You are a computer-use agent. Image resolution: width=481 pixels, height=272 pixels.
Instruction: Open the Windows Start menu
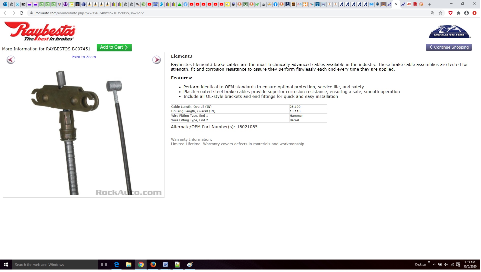tap(6, 265)
